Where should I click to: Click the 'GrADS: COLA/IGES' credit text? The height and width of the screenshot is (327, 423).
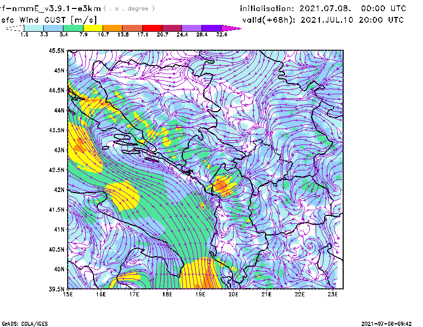click(x=25, y=324)
